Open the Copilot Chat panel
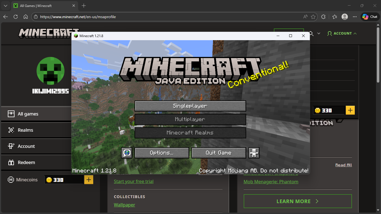 pyautogui.click(x=370, y=17)
